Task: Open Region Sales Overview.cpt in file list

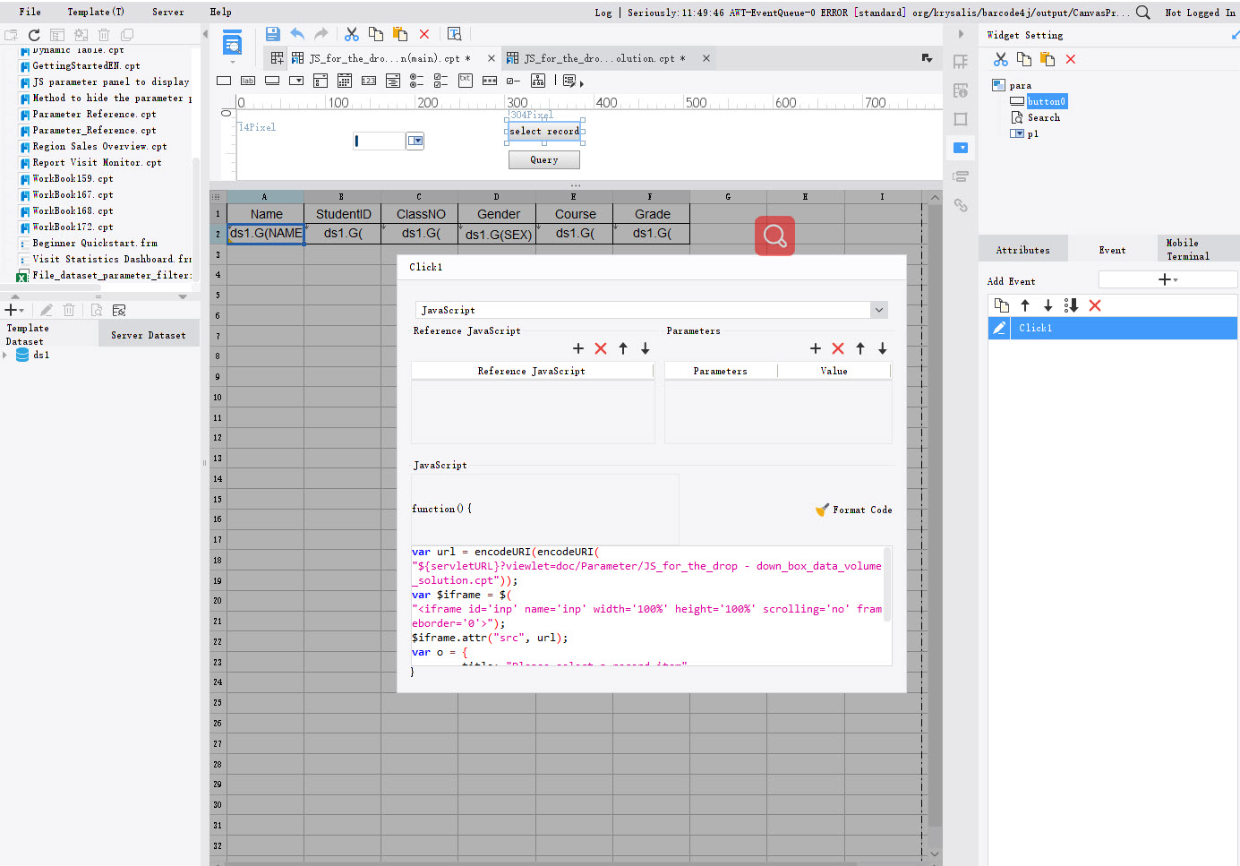Action: click(x=99, y=146)
